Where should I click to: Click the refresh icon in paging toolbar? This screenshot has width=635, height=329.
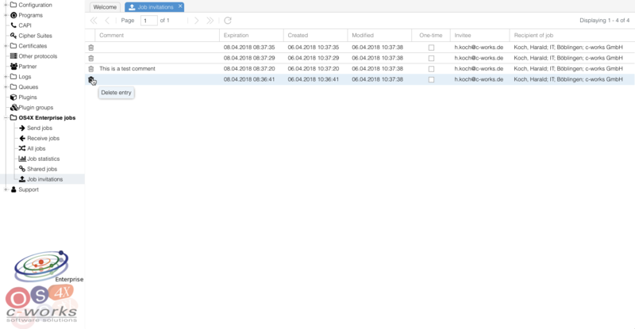pos(228,21)
